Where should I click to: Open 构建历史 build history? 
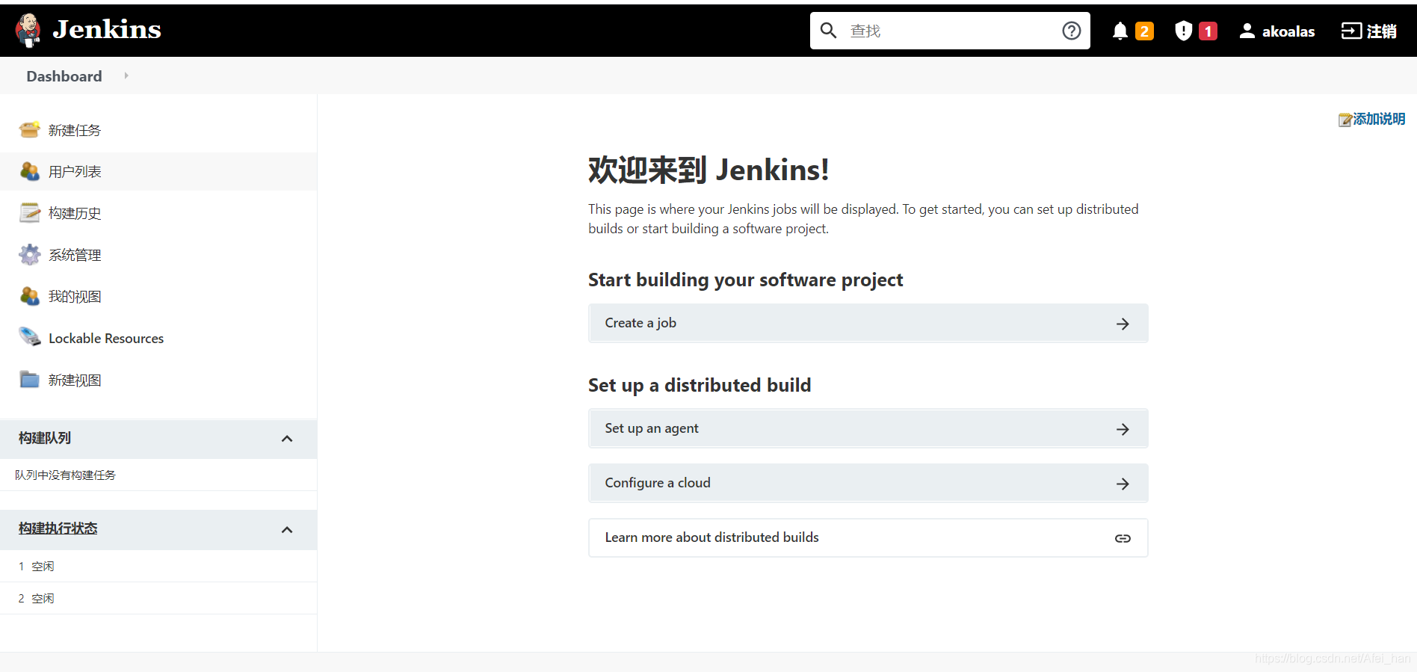[x=75, y=213]
